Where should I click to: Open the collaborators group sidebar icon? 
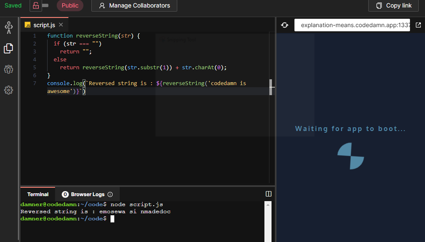[8, 69]
